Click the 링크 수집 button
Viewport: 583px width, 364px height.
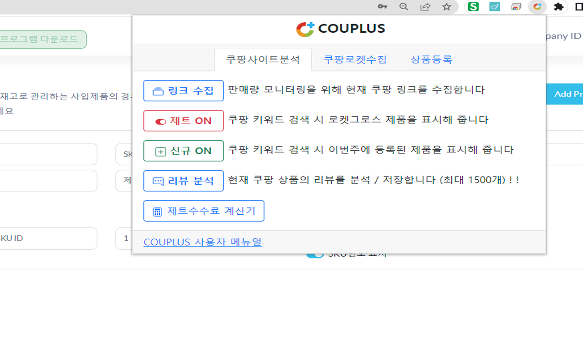point(183,91)
